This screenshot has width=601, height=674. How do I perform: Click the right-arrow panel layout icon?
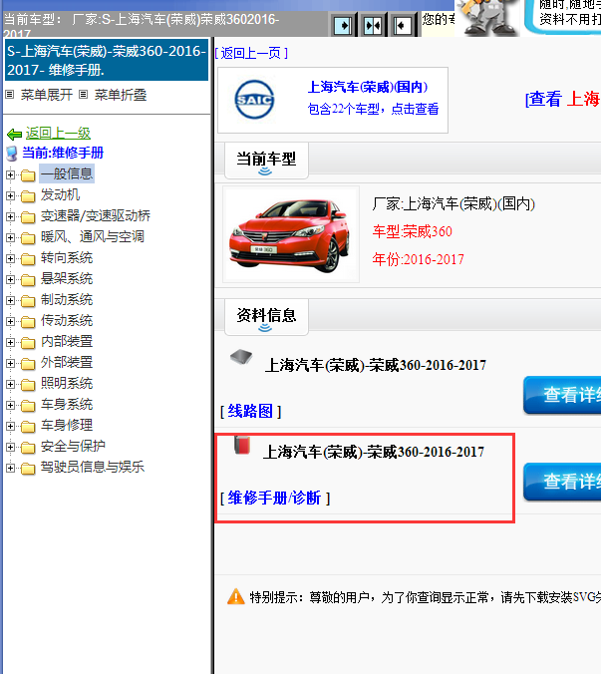point(343,26)
